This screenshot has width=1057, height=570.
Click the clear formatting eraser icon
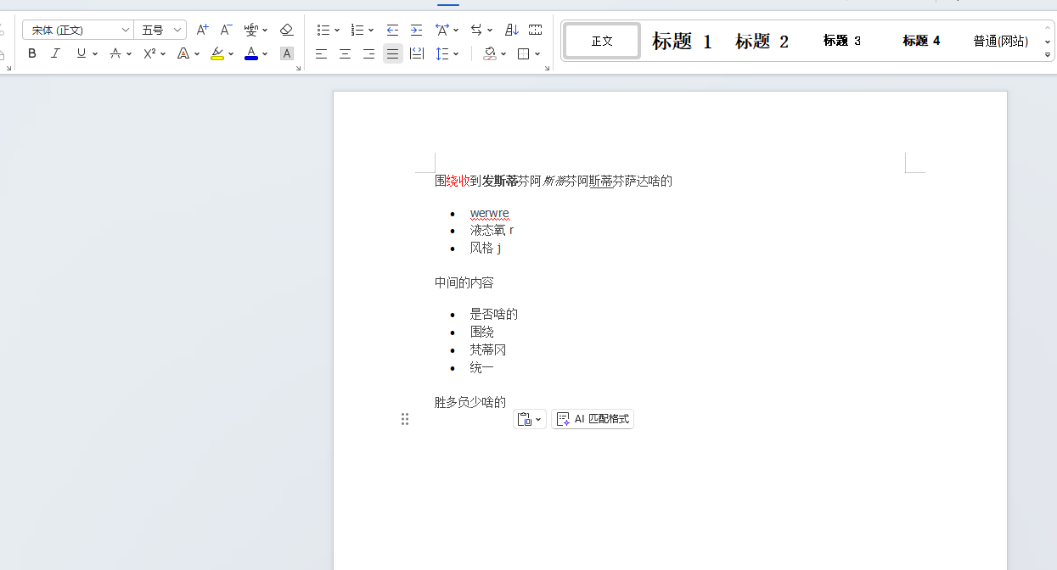[287, 30]
